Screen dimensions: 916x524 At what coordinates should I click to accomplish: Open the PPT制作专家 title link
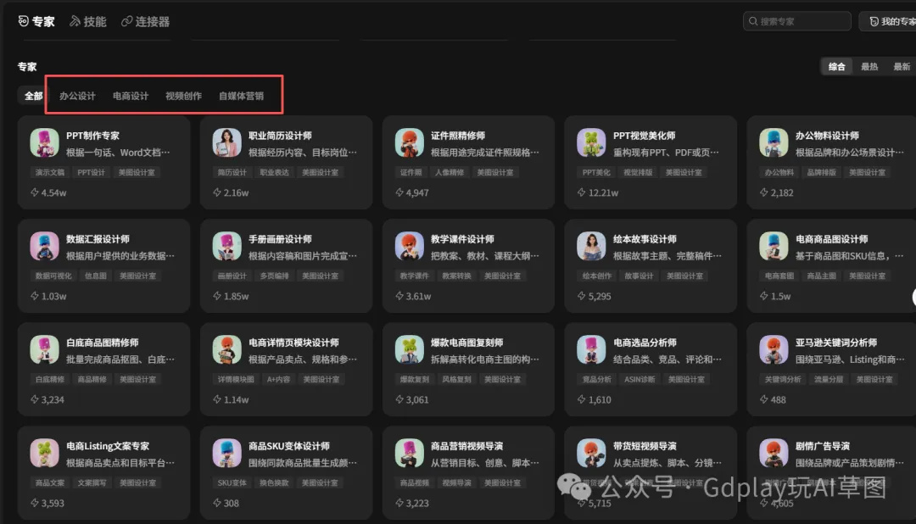[92, 136]
